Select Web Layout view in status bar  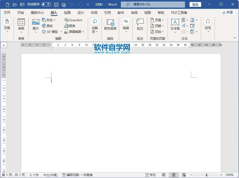pyautogui.click(x=184, y=175)
